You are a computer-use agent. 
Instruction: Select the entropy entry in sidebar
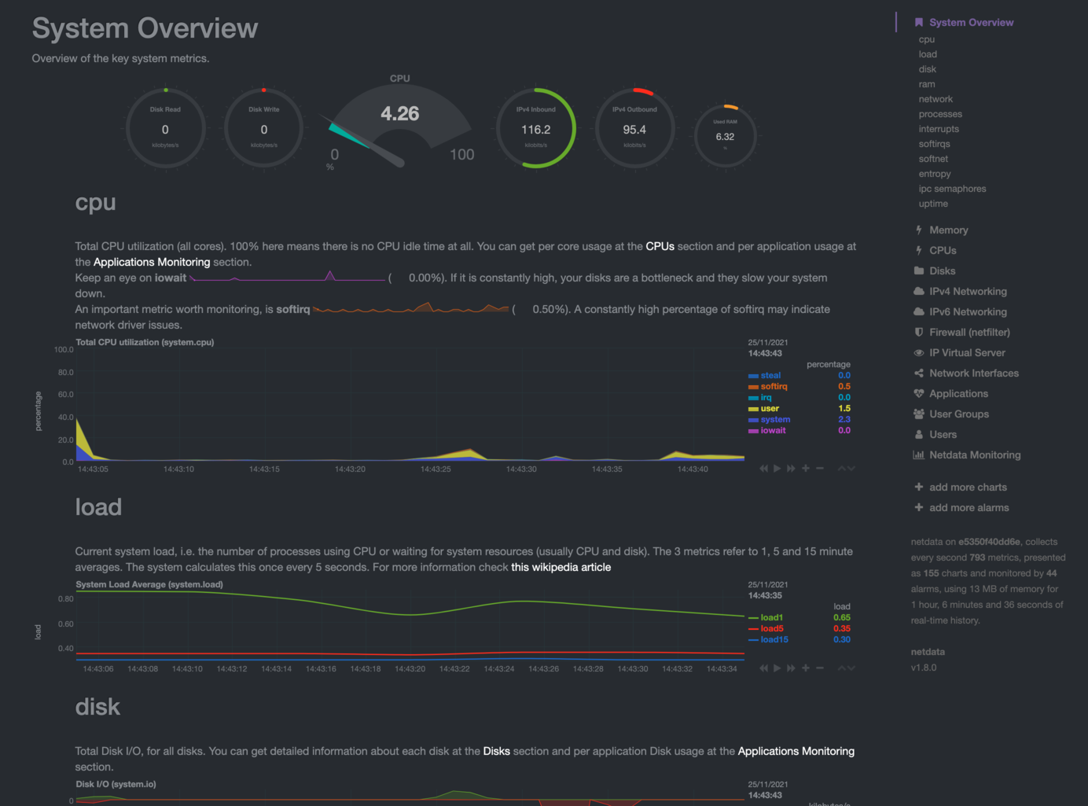pyautogui.click(x=934, y=174)
